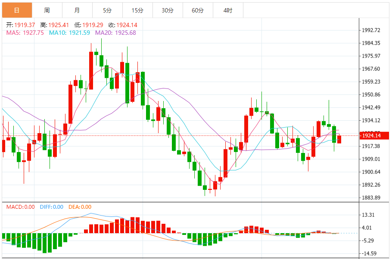Select the 30分 timeframe tab

coord(168,10)
